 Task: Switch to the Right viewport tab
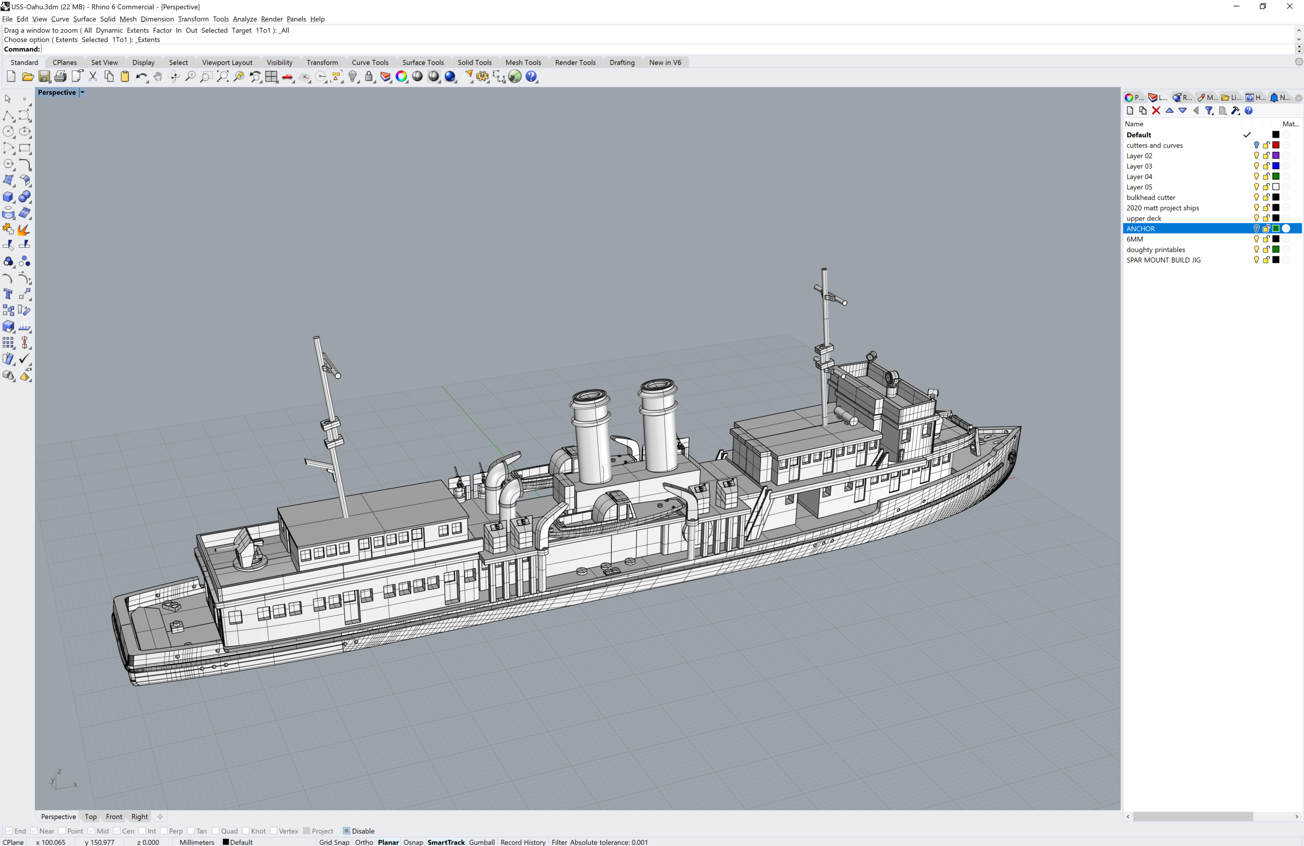(x=139, y=817)
